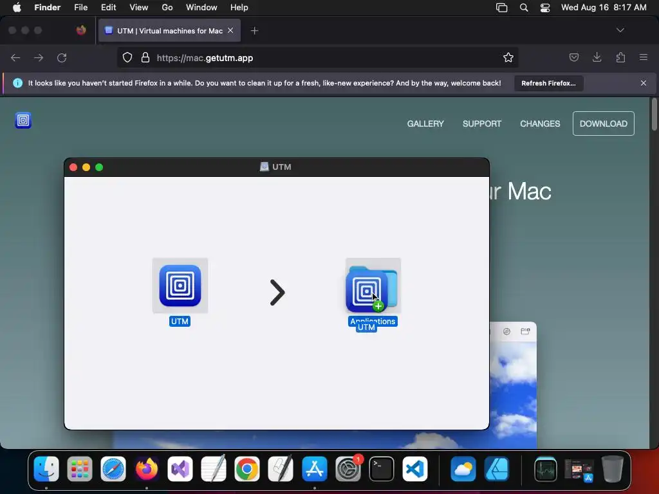This screenshot has width=659, height=494.
Task: Open the Apple menu
Action: coord(17,8)
